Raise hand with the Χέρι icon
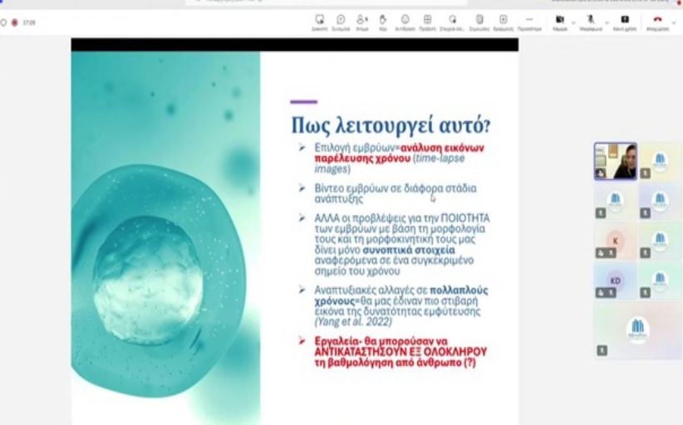Image resolution: width=683 pixels, height=425 pixels. pyautogui.click(x=383, y=22)
